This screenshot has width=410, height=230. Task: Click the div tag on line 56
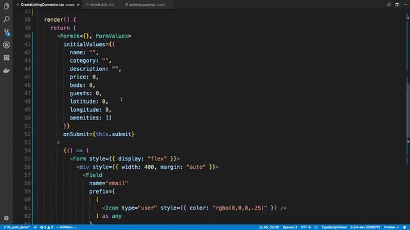pos(84,167)
